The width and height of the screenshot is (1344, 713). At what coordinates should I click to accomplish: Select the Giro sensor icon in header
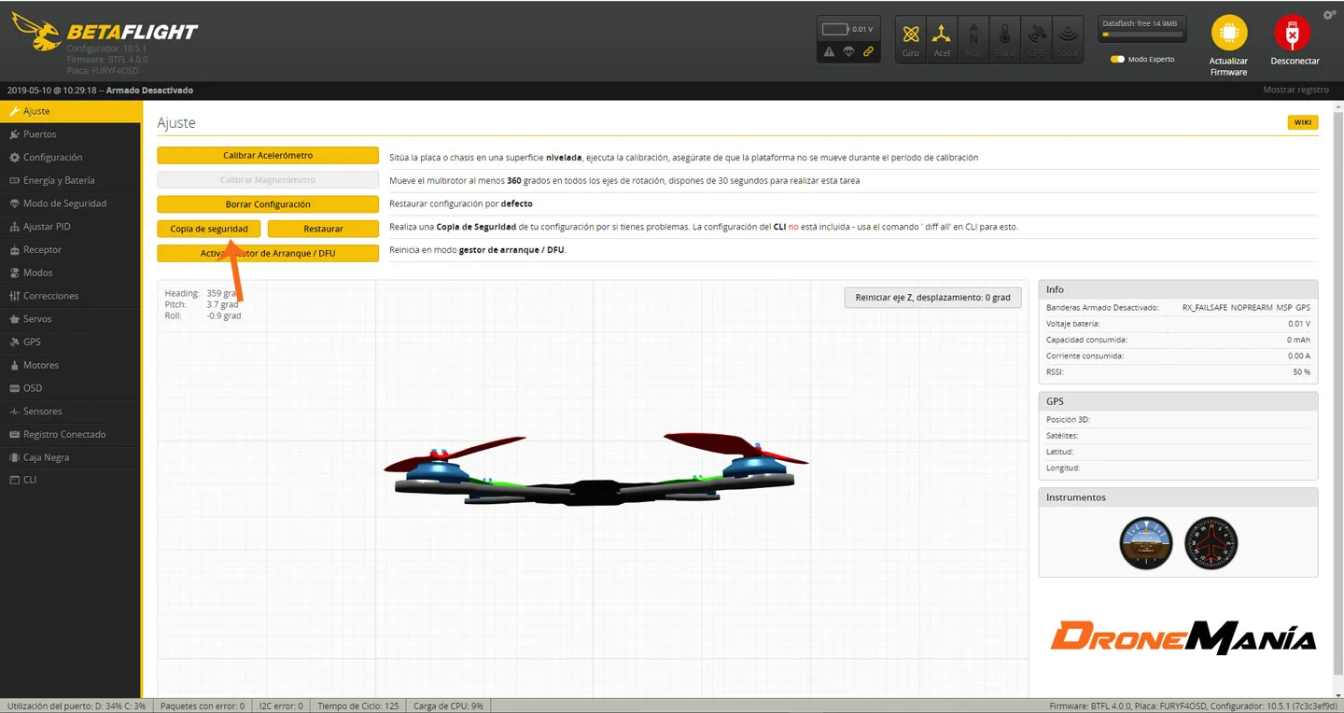(910, 38)
